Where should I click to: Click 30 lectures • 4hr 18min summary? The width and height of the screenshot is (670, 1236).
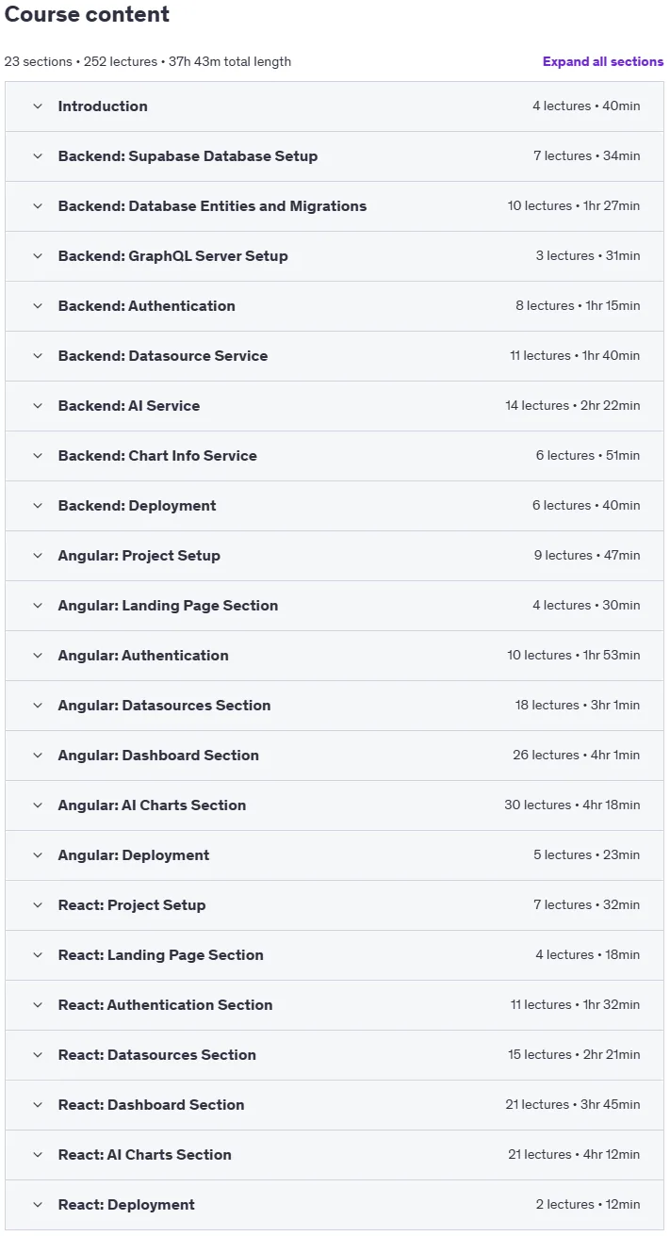572,805
